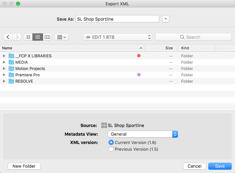235x173 pixels.
Task: Expand the RESOLVE folder triangle
Action: point(4,81)
